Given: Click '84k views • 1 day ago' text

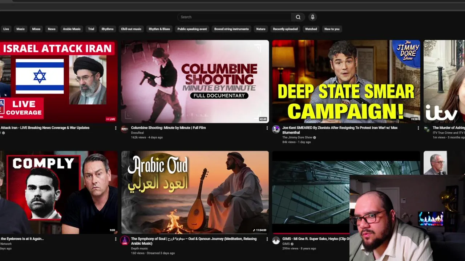Looking at the screenshot, I should click(296, 142).
